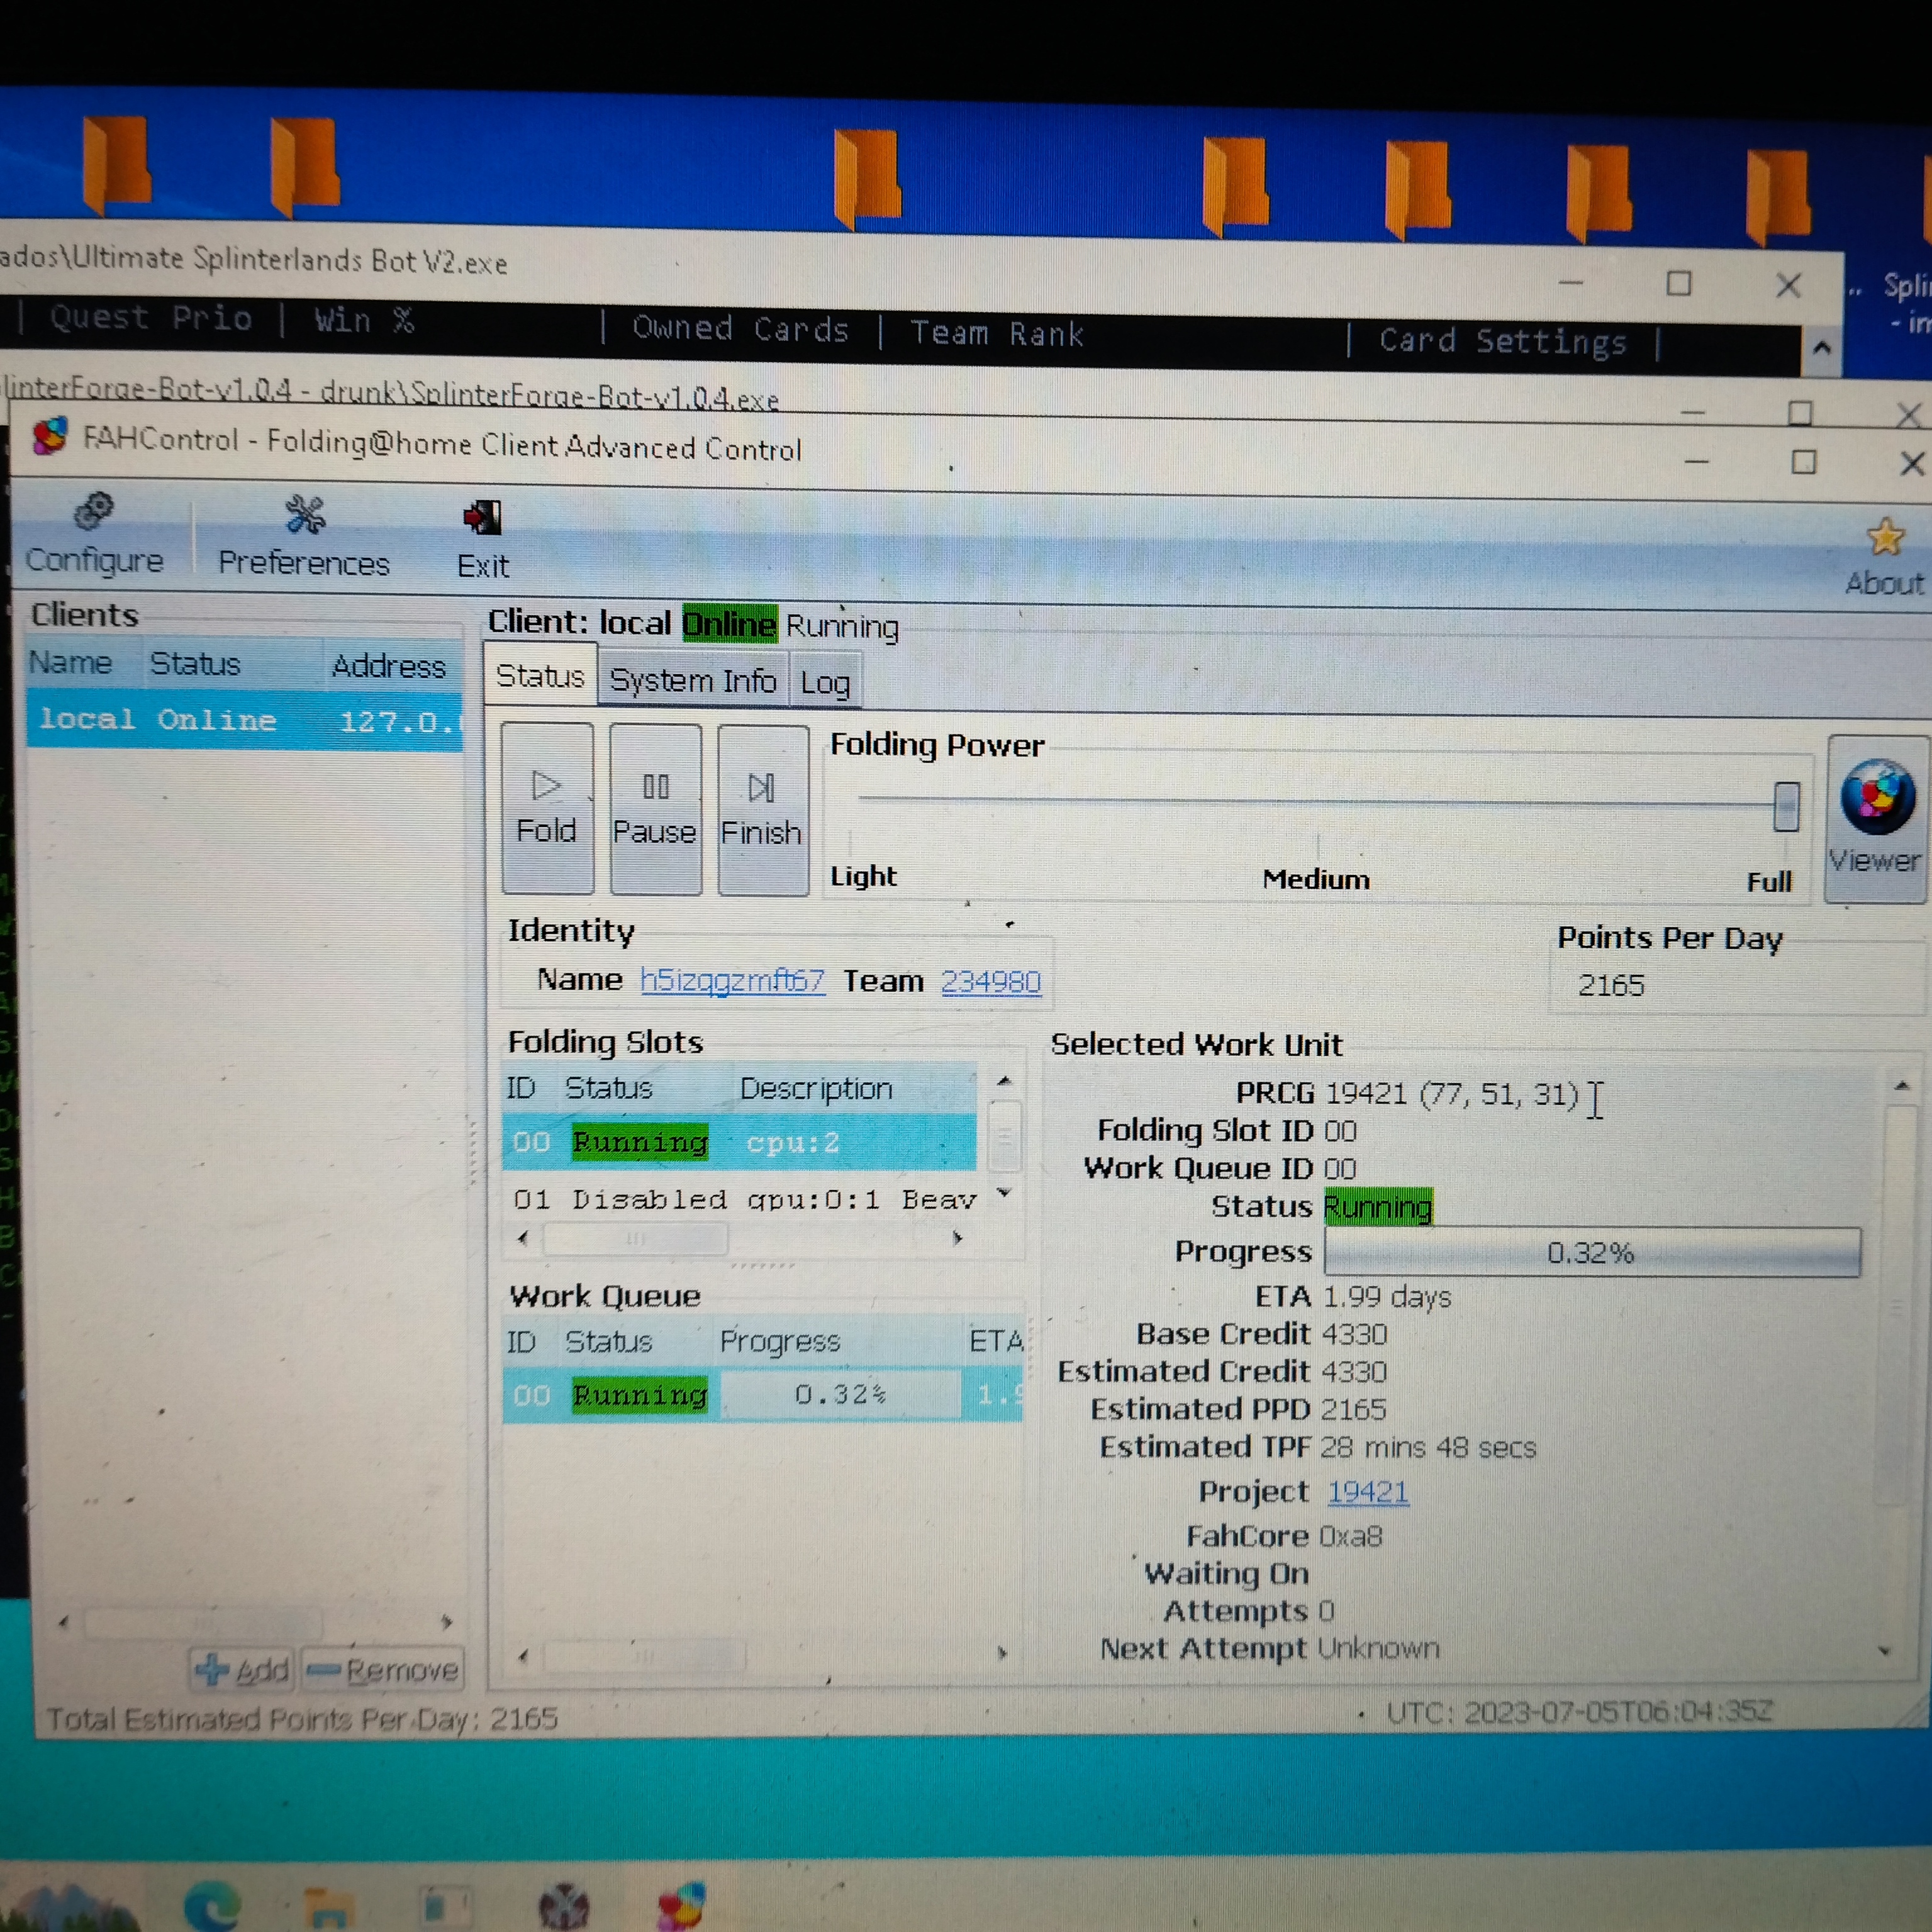This screenshot has height=1932, width=1932.
Task: Click the Work Queue horizontal scrollbar thumb
Action: click(644, 1657)
